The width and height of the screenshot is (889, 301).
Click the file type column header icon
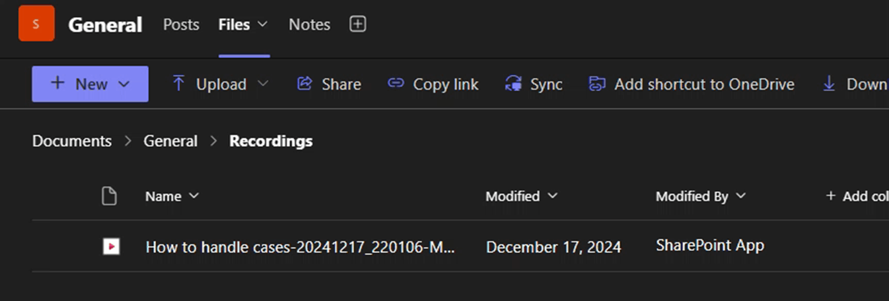point(109,196)
